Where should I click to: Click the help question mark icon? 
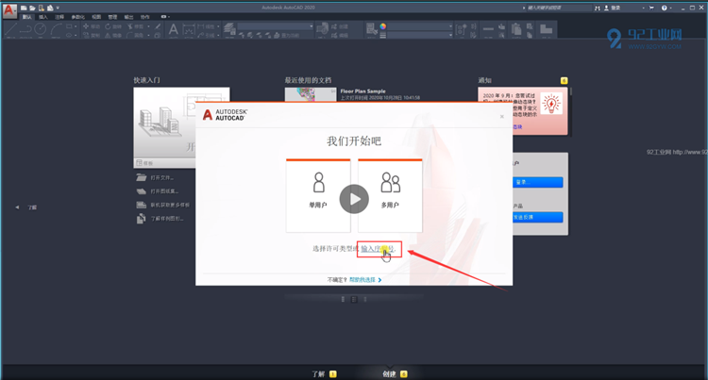pyautogui.click(x=665, y=8)
